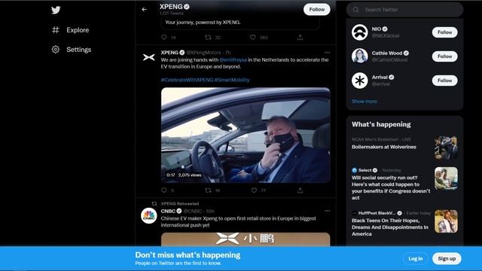
Task: Retweet the Netherlands EV tweet
Action: tap(208, 190)
